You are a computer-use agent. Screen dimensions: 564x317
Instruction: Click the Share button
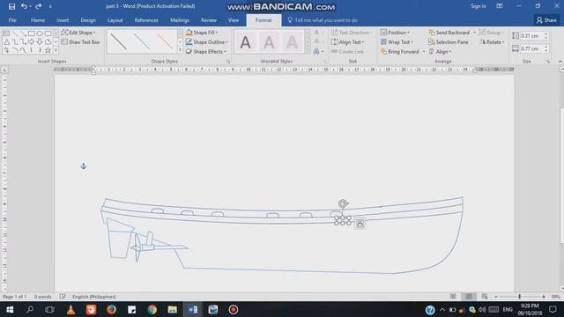click(546, 20)
